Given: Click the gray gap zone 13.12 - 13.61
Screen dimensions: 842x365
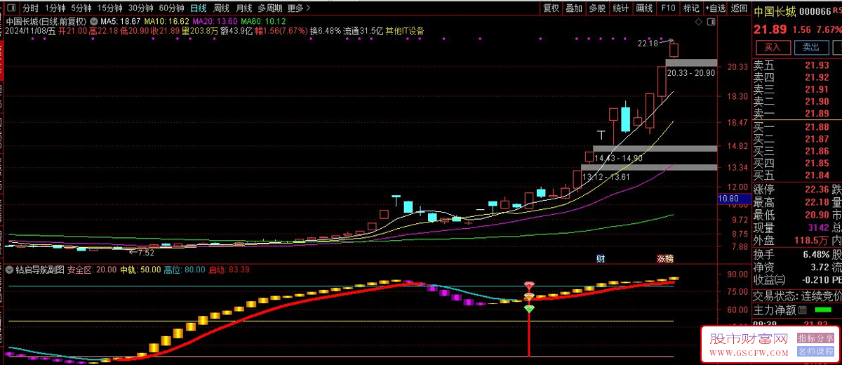Looking at the screenshot, I should 649,167.
